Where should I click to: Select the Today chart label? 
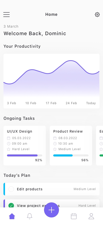coord(91,103)
